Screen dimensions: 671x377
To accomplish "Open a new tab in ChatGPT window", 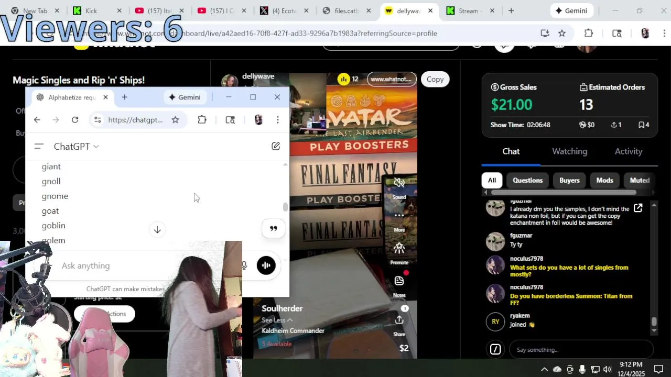I will tap(124, 97).
